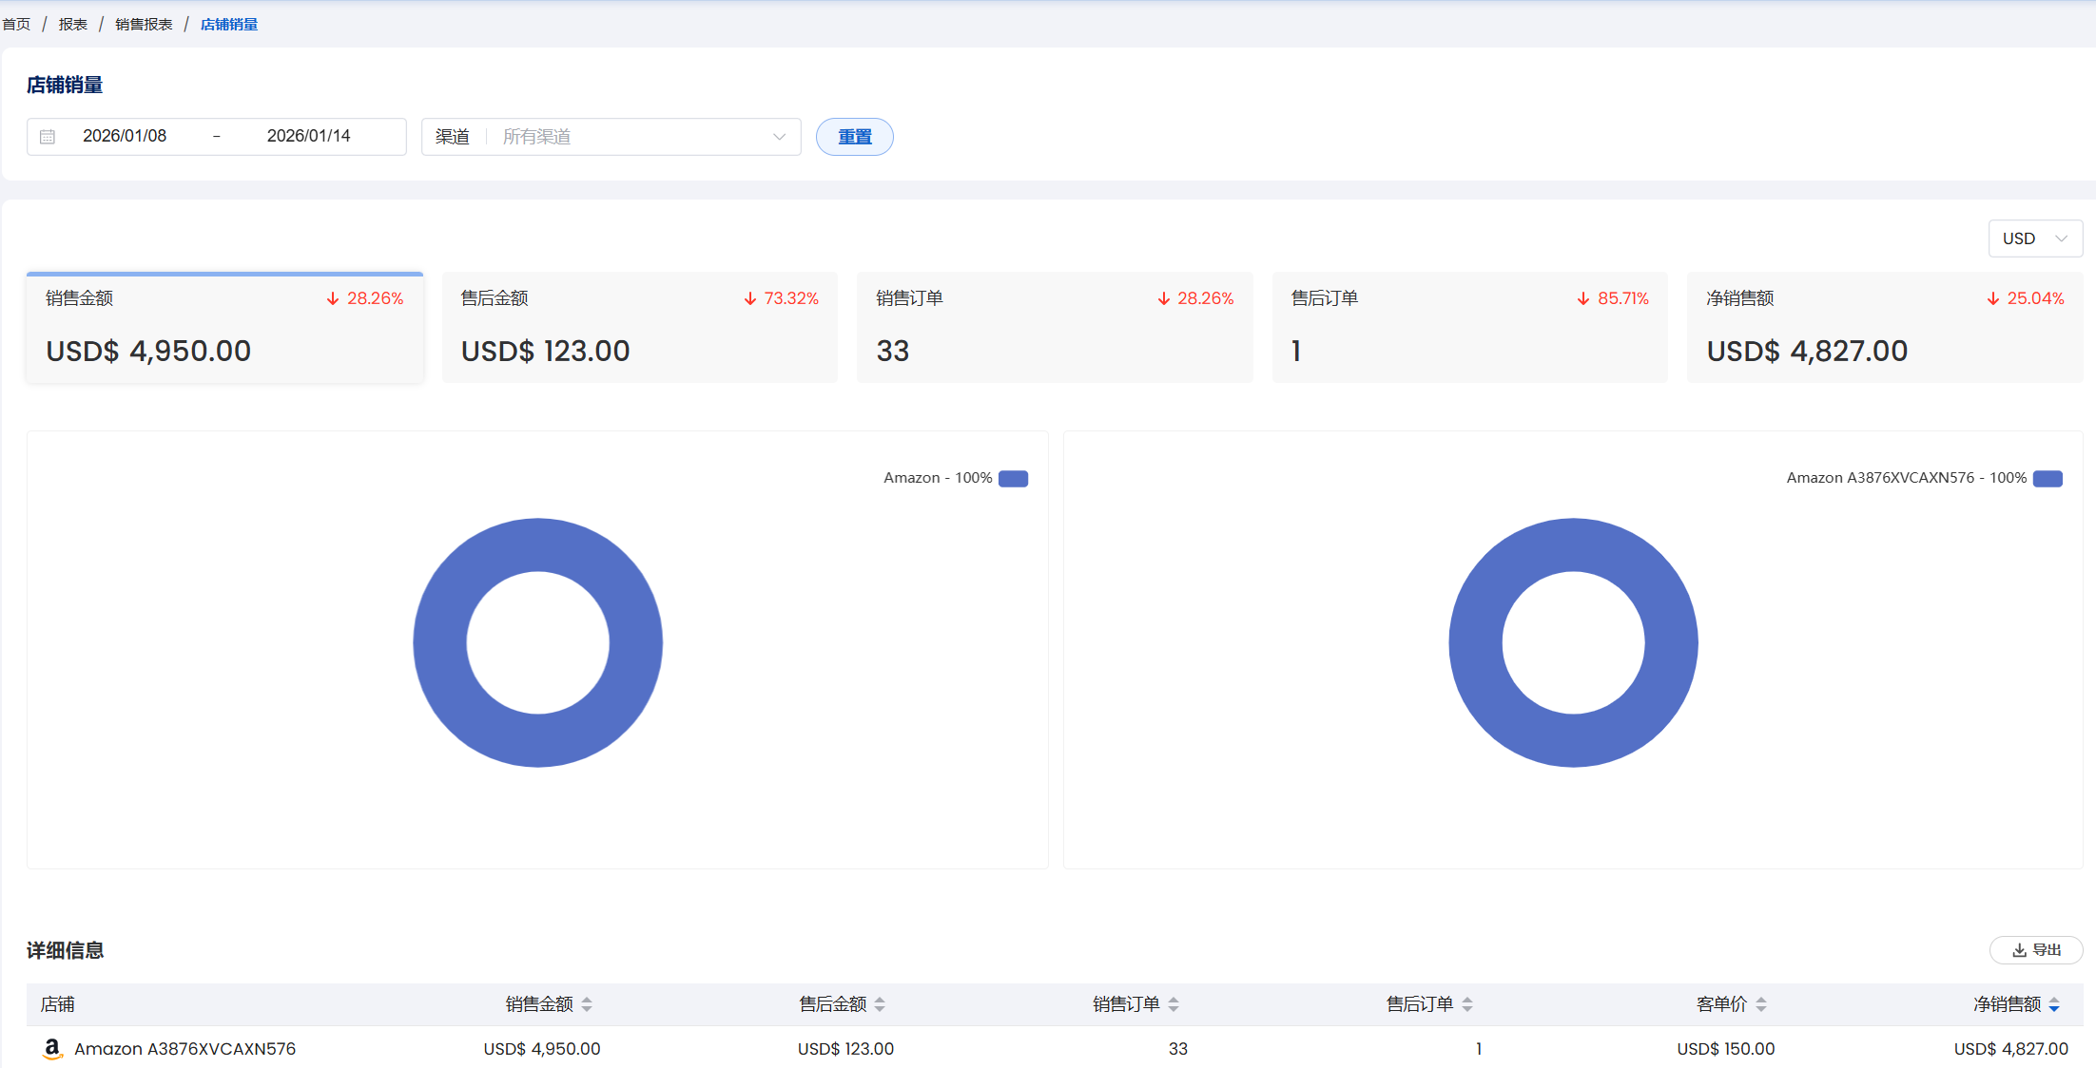The width and height of the screenshot is (2096, 1068).
Task: Click the Amazon logo in store row
Action: (x=52, y=1049)
